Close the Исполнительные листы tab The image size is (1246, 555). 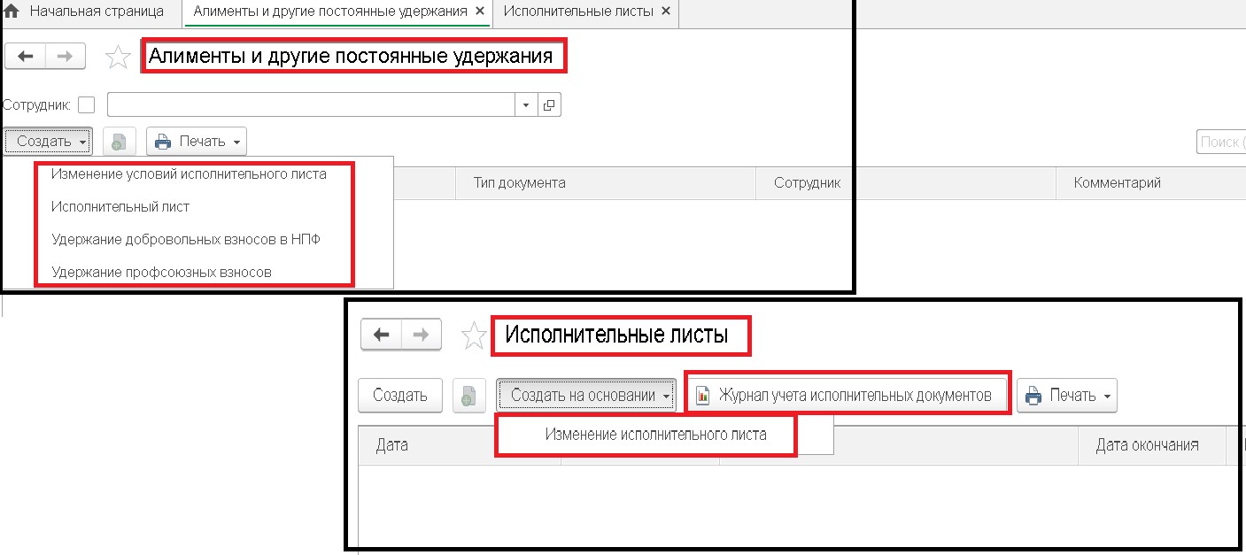point(666,12)
